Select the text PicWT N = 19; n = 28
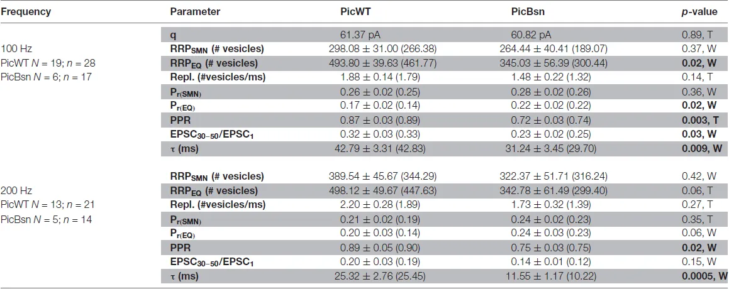The height and width of the screenshot is (289, 729). point(48,63)
